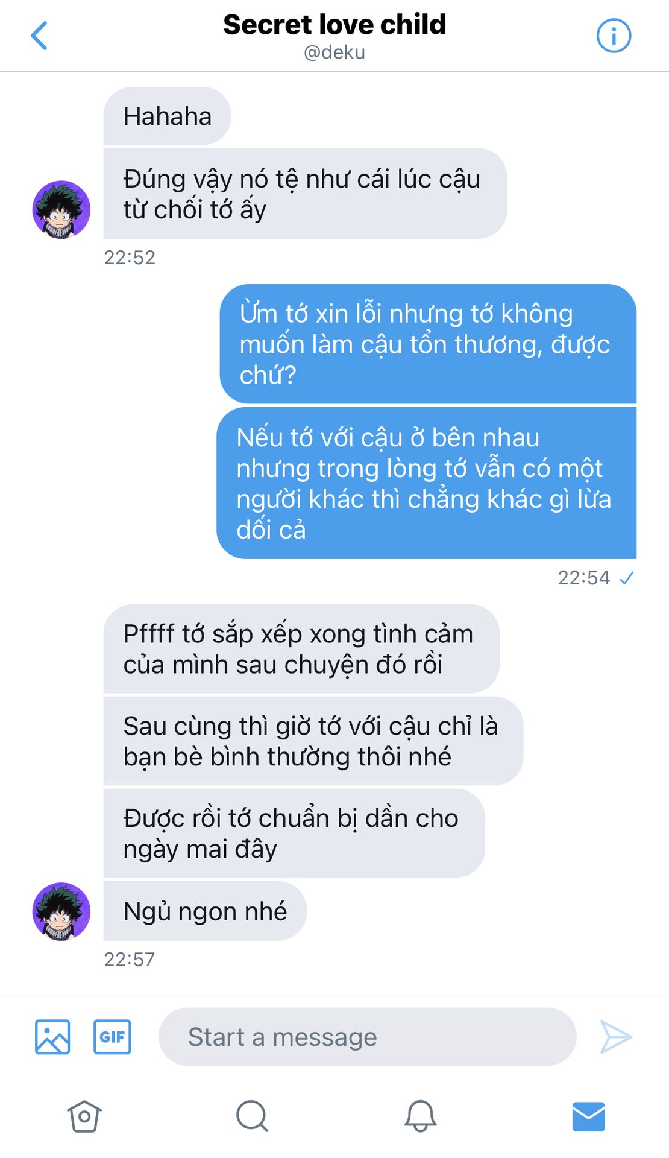Viewport: 669px width, 1158px height.
Task: Open the Notifications bell tab
Action: point(420,1116)
